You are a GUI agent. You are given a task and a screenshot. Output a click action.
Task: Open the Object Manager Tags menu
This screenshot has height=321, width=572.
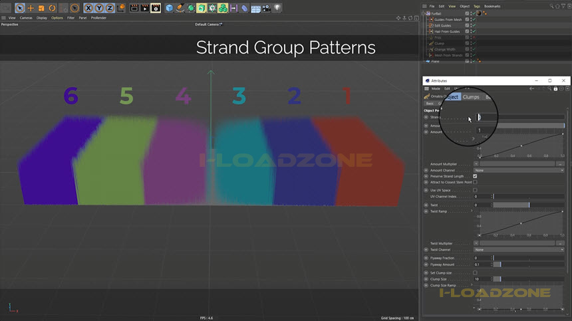(x=477, y=6)
